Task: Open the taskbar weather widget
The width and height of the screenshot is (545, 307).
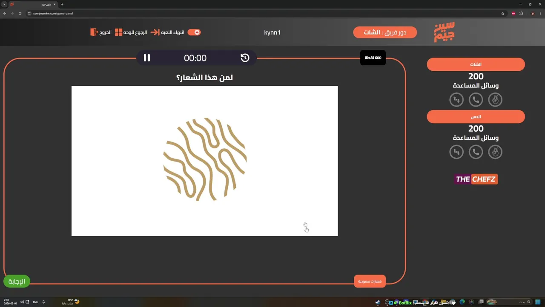Action: pyautogui.click(x=70, y=302)
